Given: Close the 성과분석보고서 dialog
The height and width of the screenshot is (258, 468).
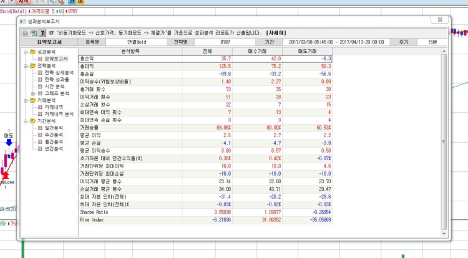Looking at the screenshot, I should [440, 20].
